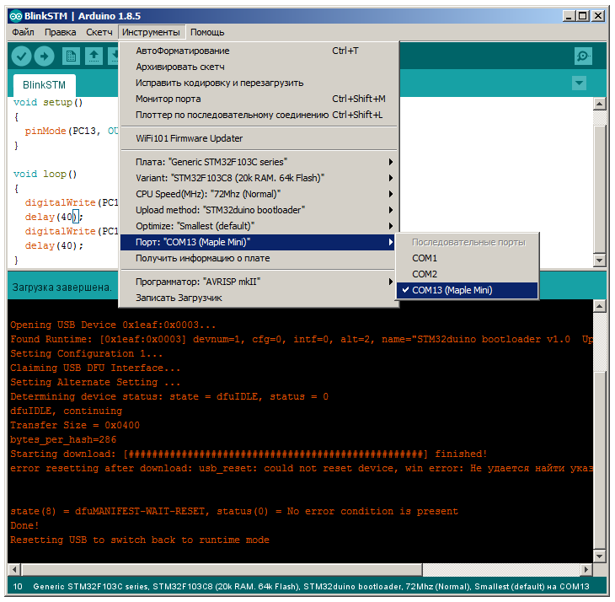The image size is (615, 602).
Task: Maximize the Arduino window
Action: click(x=583, y=16)
